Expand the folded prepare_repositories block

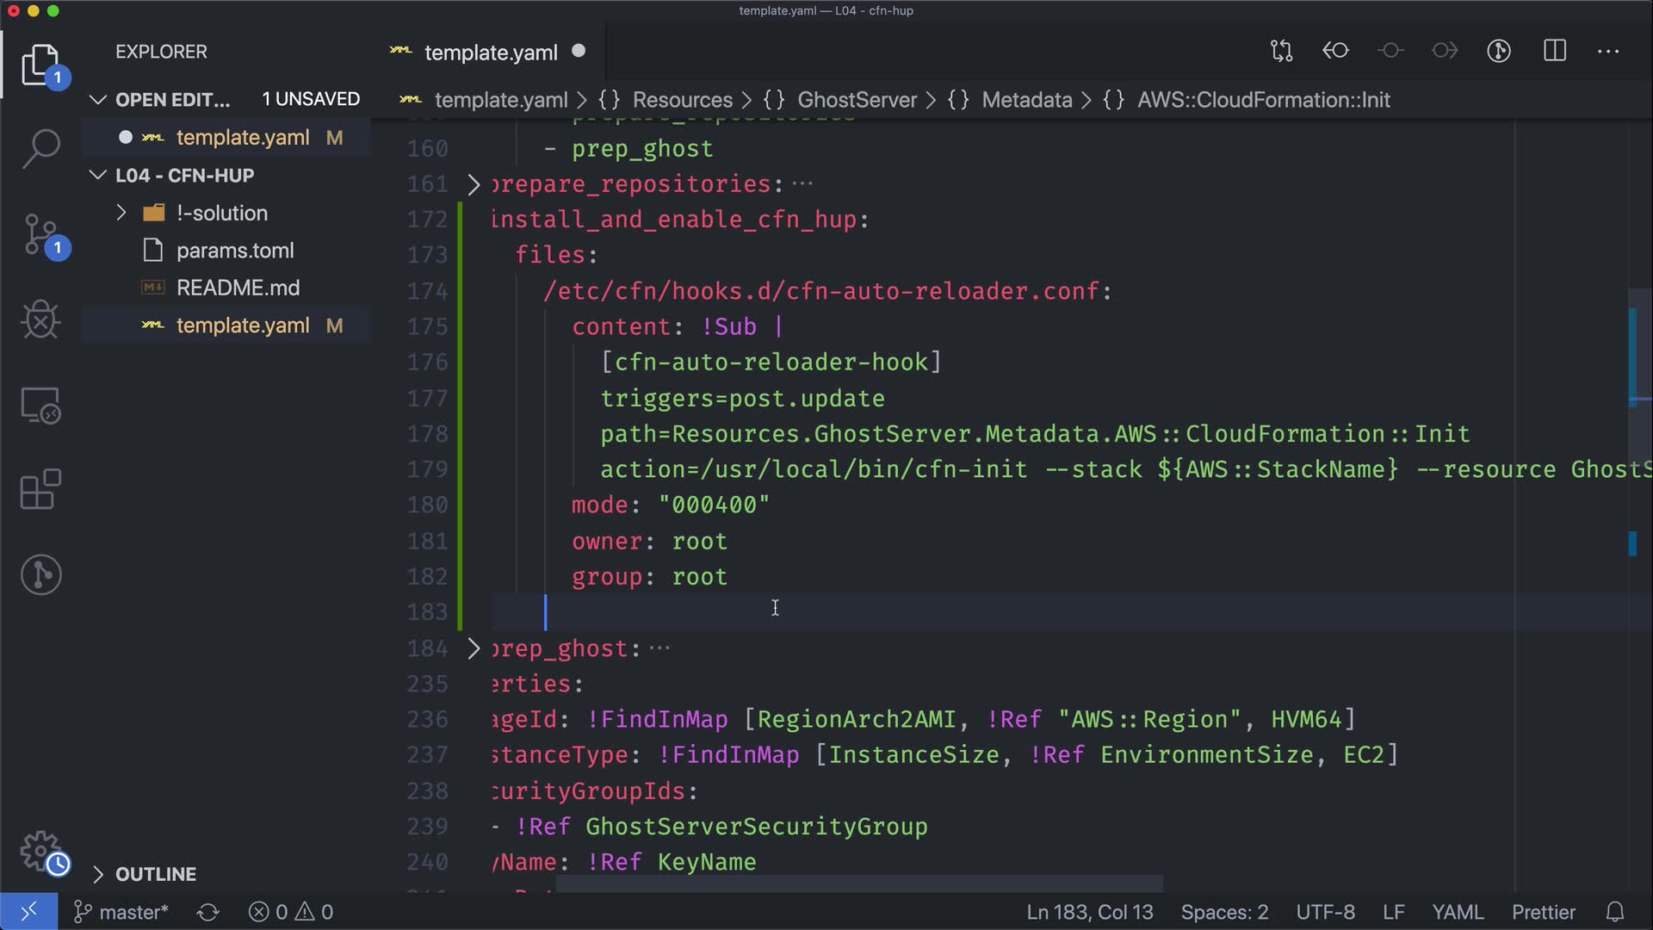474,184
